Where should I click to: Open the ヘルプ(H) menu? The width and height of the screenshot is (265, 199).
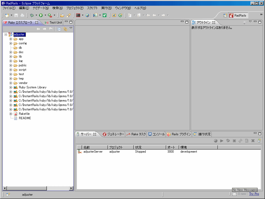[x=140, y=8]
